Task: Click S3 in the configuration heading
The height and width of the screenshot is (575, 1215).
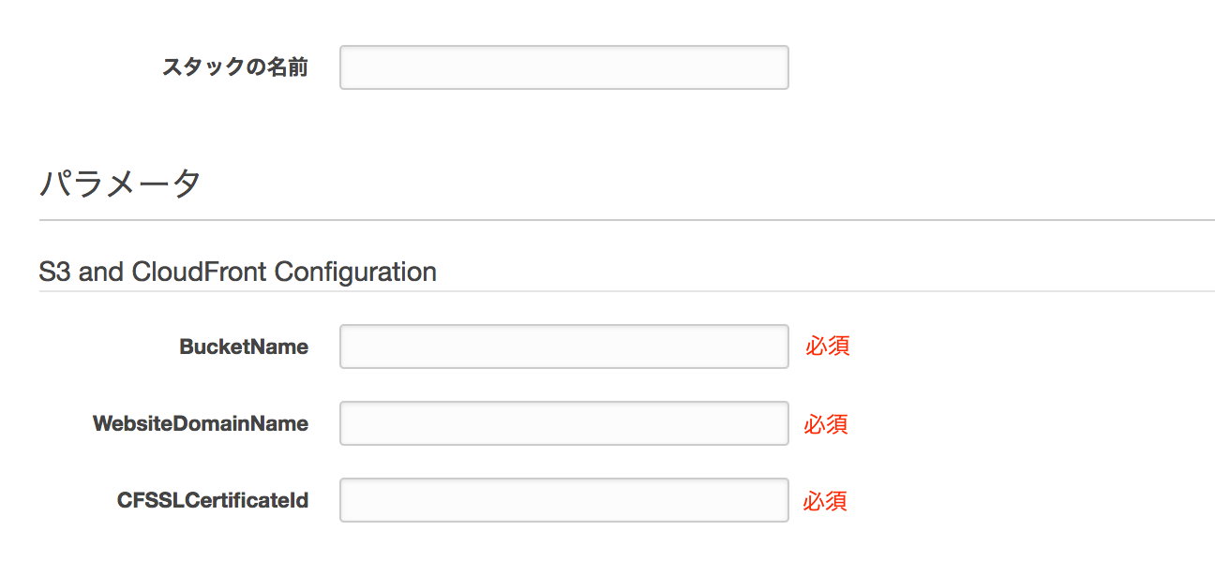Action: (55, 272)
